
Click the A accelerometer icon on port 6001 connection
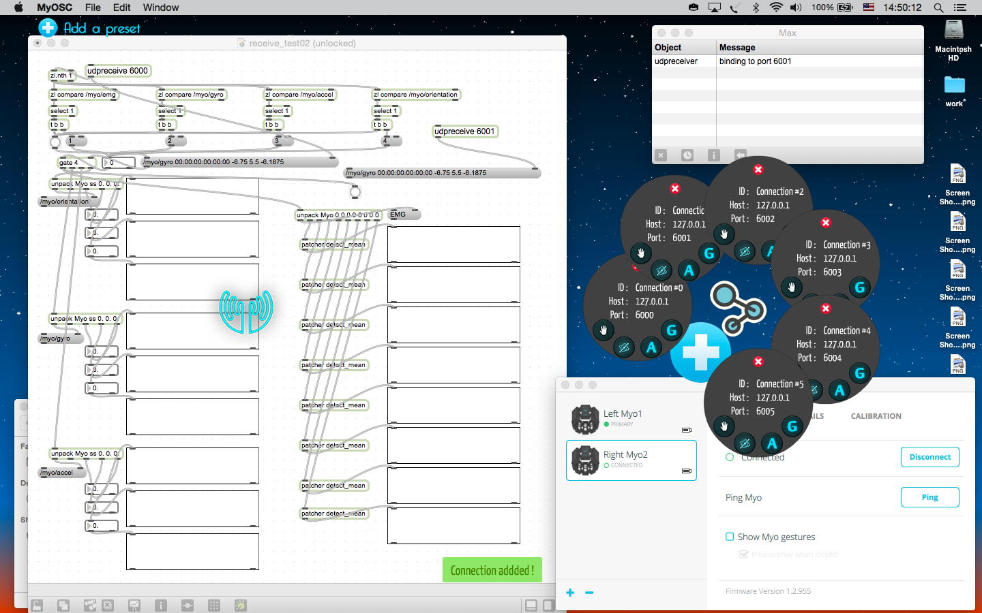[689, 271]
